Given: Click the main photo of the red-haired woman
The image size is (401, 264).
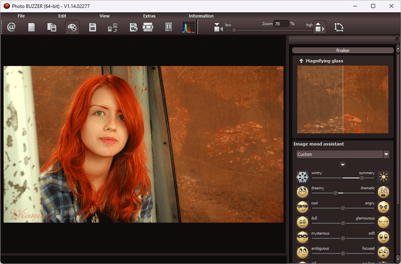Looking at the screenshot, I should (x=143, y=144).
